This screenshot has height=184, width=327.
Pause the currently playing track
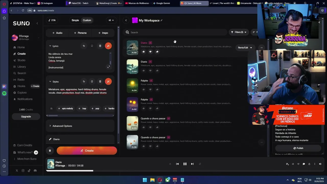pyautogui.click(x=185, y=164)
